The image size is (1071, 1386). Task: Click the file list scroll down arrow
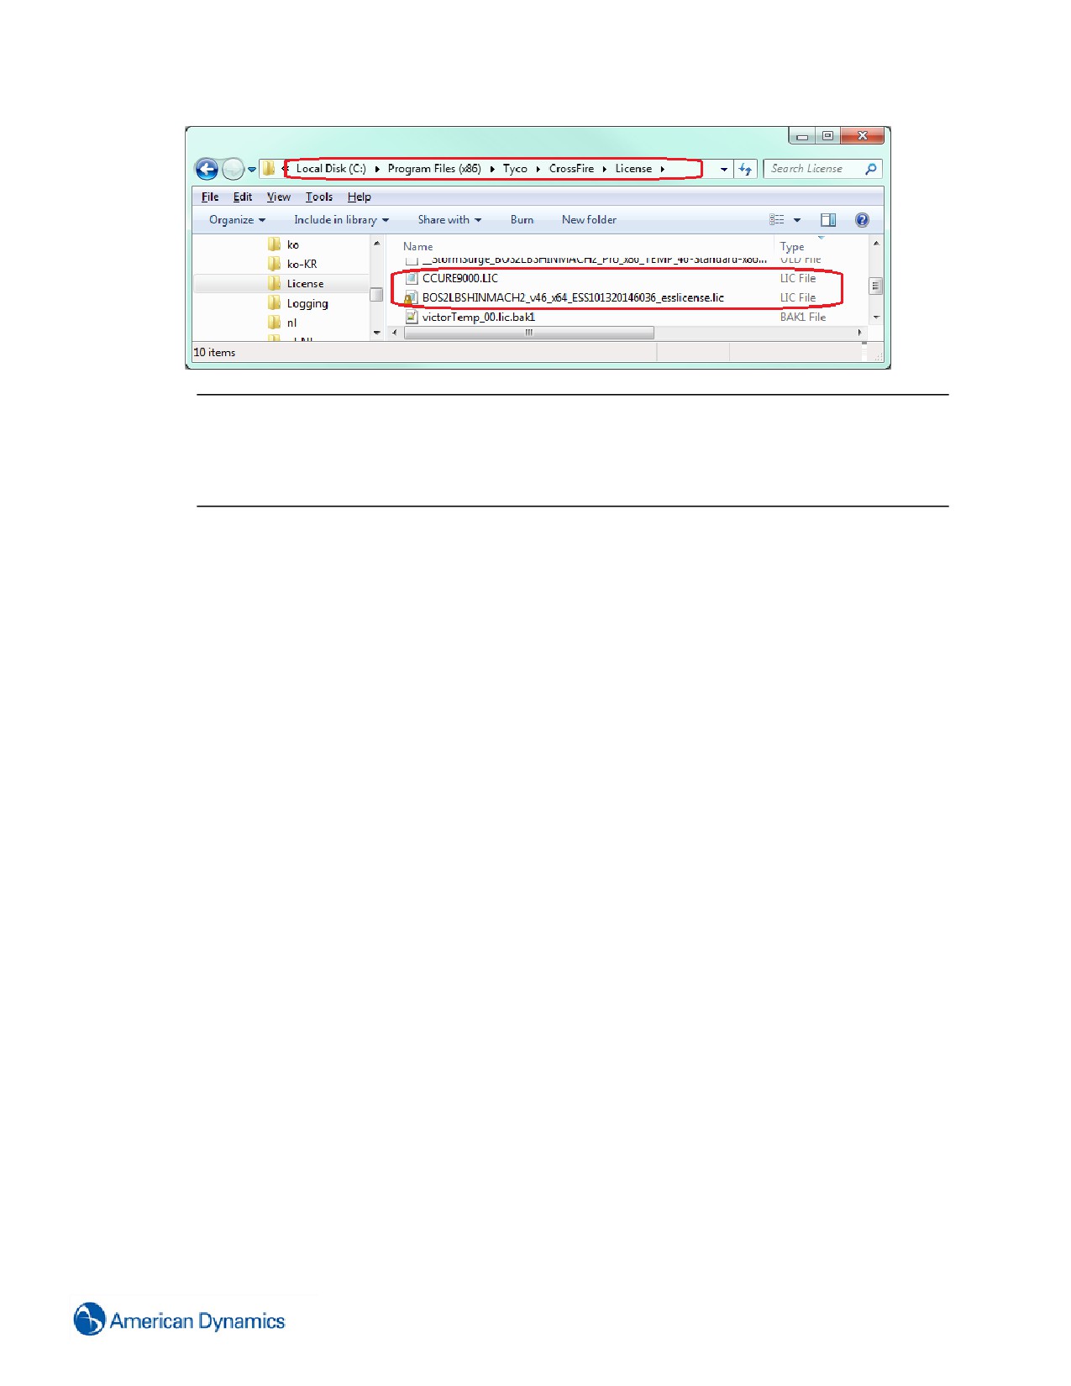point(876,318)
